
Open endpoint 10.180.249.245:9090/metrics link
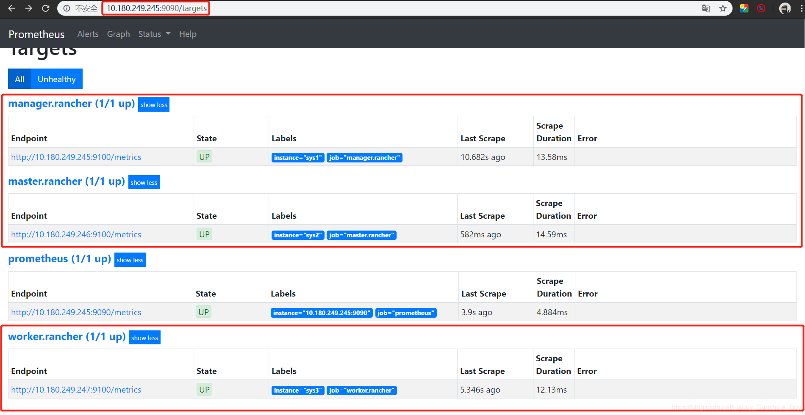pos(76,312)
